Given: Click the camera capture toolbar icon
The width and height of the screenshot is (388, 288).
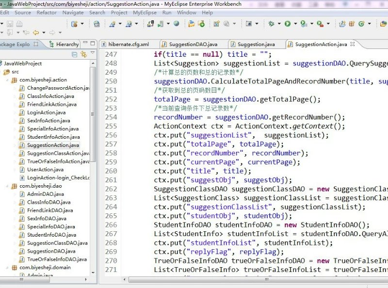Looking at the screenshot, I should pyautogui.click(x=249, y=24).
